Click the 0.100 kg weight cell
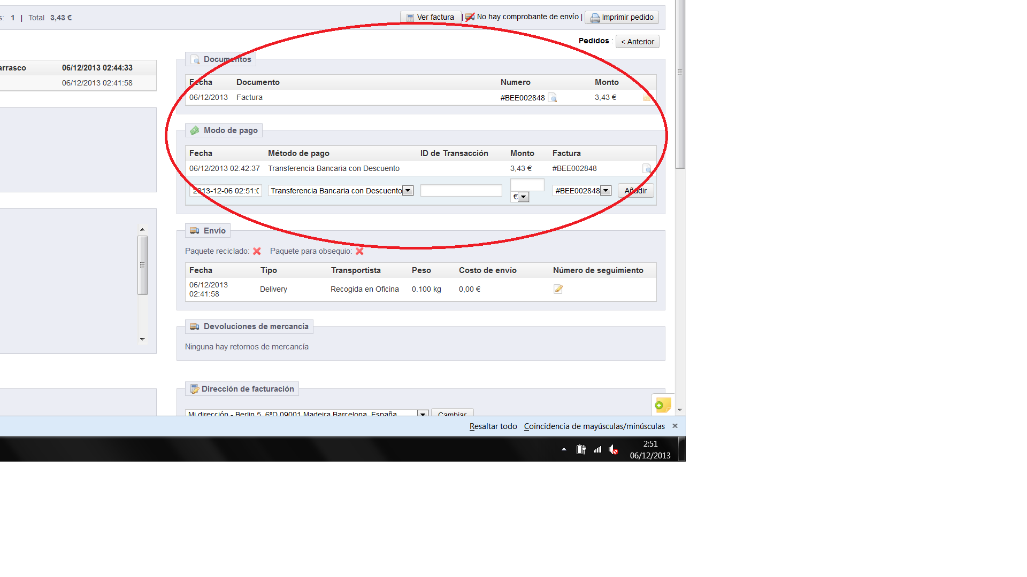1027x577 pixels. click(x=426, y=289)
